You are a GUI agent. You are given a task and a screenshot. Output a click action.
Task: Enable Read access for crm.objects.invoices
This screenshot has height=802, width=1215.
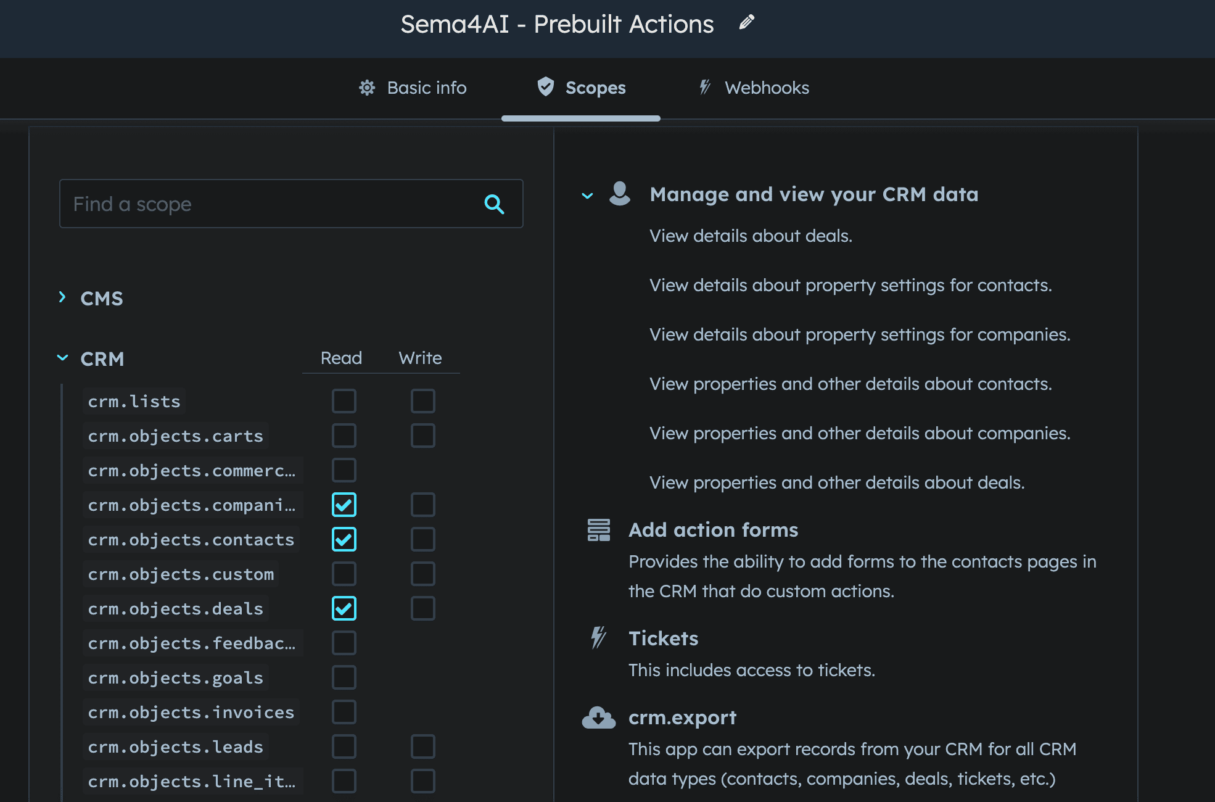pos(344,712)
